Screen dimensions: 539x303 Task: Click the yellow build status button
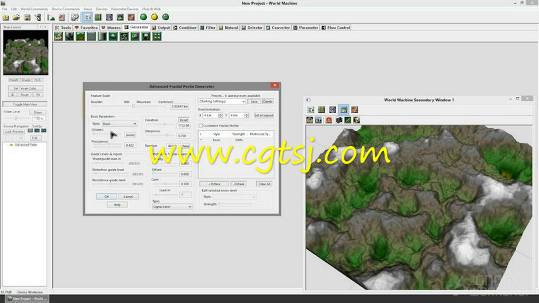pyautogui.click(x=154, y=17)
